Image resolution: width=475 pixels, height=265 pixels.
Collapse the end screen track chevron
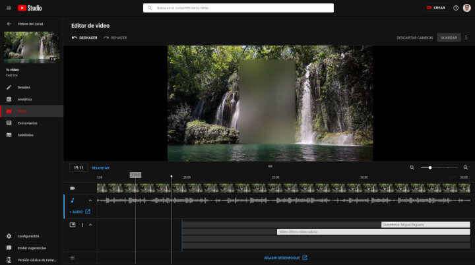(90, 225)
